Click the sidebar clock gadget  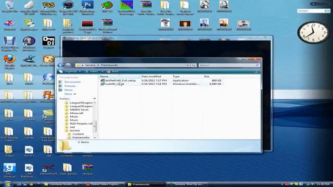click(x=313, y=32)
